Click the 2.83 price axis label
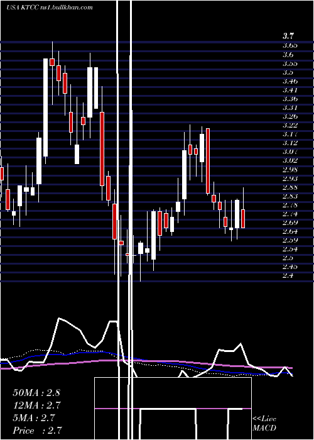The image size is (314, 440). 290,196
